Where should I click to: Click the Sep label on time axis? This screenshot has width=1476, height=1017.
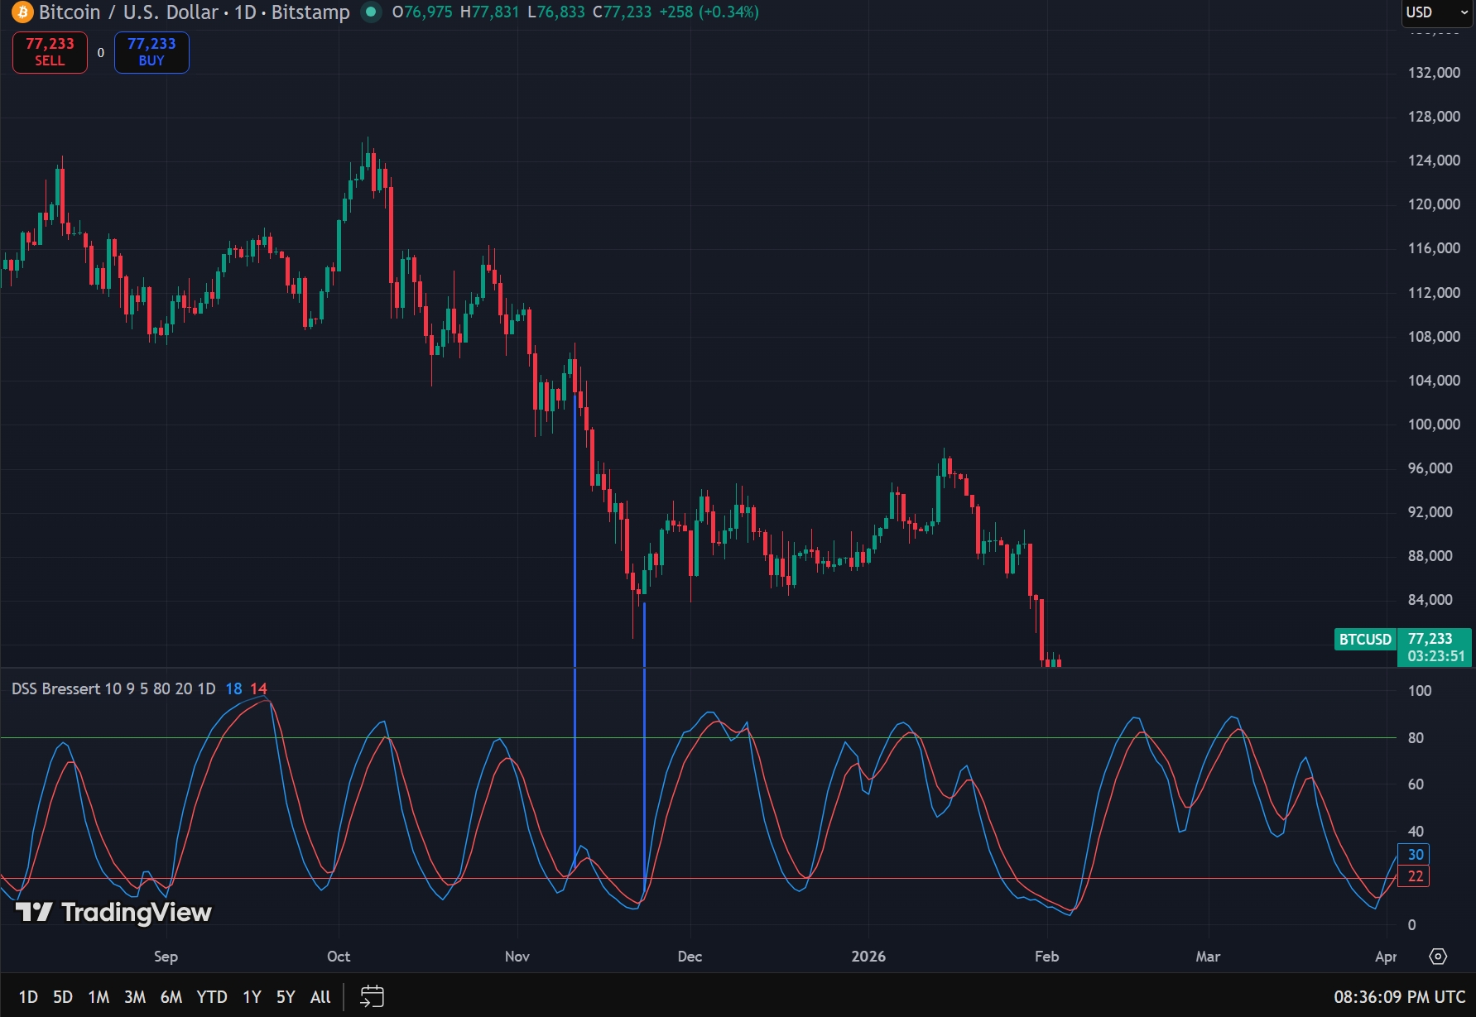166,957
